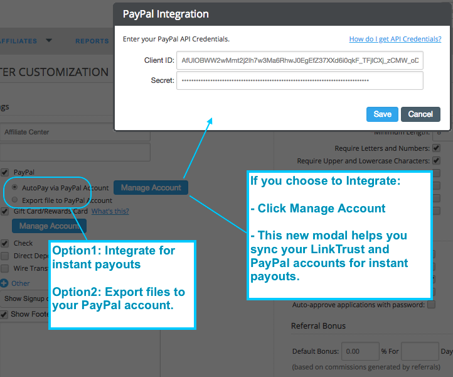Focus the Secret input field
453x377 pixels.
pos(299,80)
